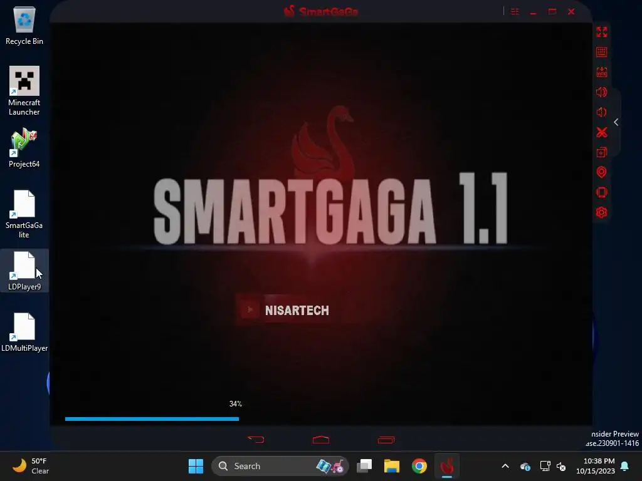Viewport: 642px width, 481px height.
Task: Click the APK install icon in sidebar
Action: coord(601,72)
